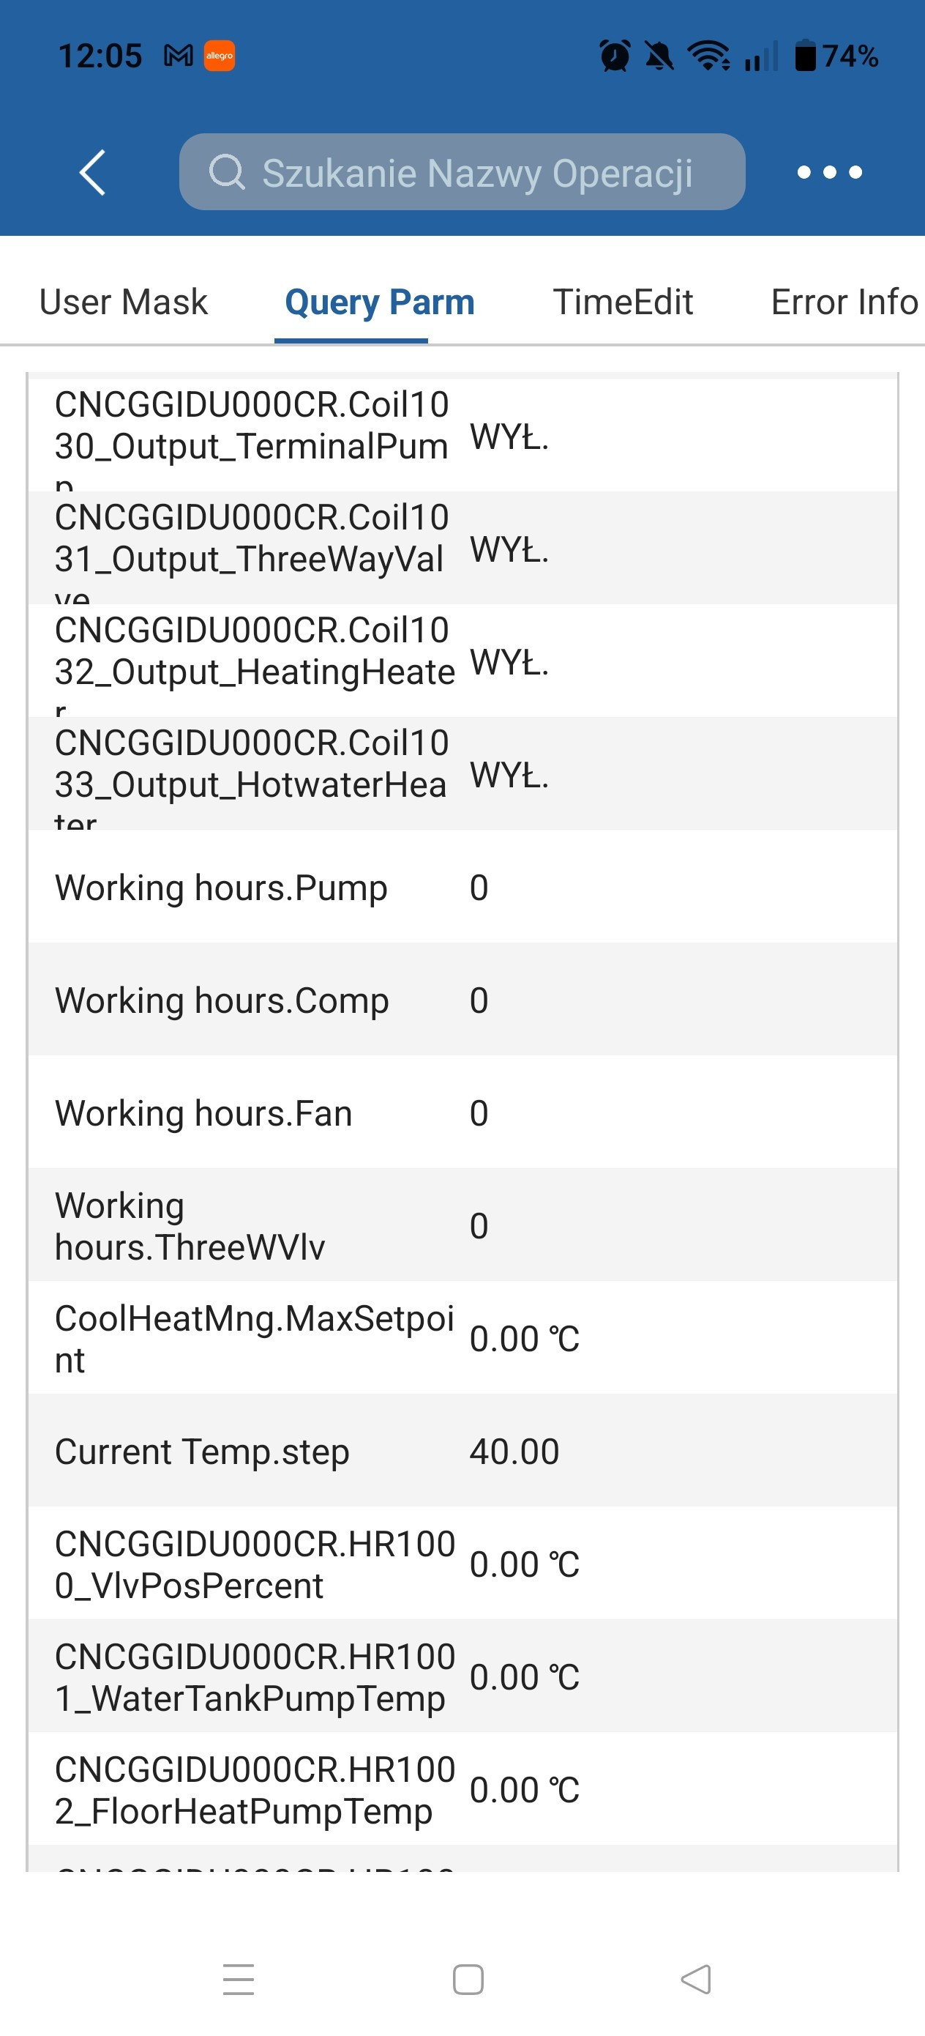The width and height of the screenshot is (925, 2036).
Task: Tap the HR1001_WaterTankPumpTemp row
Action: click(x=462, y=1676)
